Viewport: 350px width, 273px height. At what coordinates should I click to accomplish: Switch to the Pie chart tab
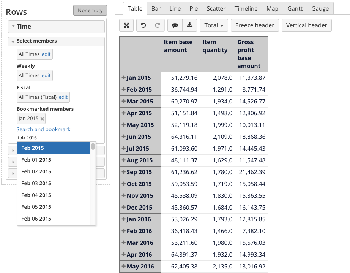[193, 8]
